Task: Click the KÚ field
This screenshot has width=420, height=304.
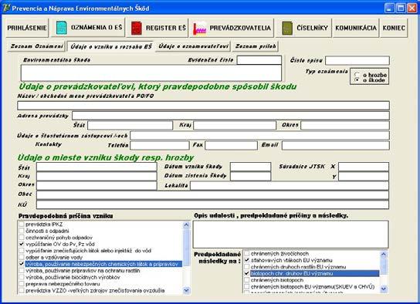Action: [212, 204]
